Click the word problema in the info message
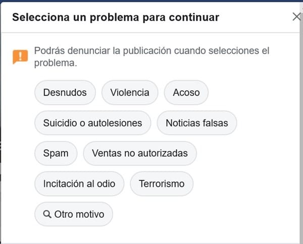Viewport: 303px width, 244px height. pos(55,64)
